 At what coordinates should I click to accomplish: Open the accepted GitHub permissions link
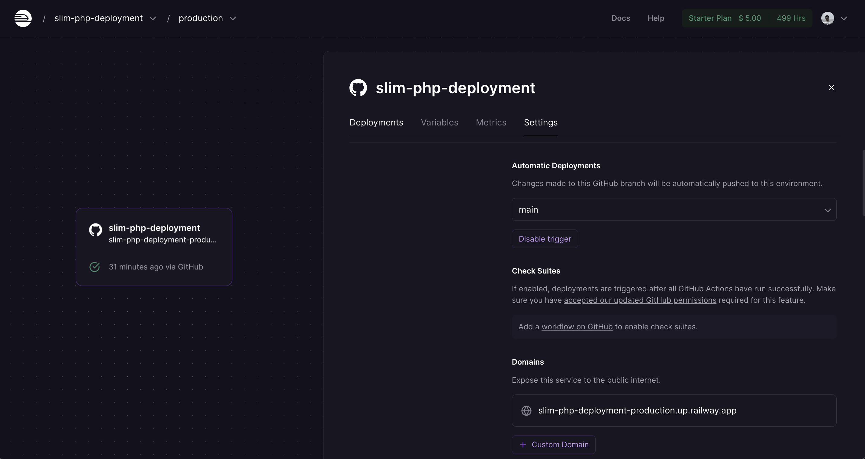pyautogui.click(x=640, y=300)
